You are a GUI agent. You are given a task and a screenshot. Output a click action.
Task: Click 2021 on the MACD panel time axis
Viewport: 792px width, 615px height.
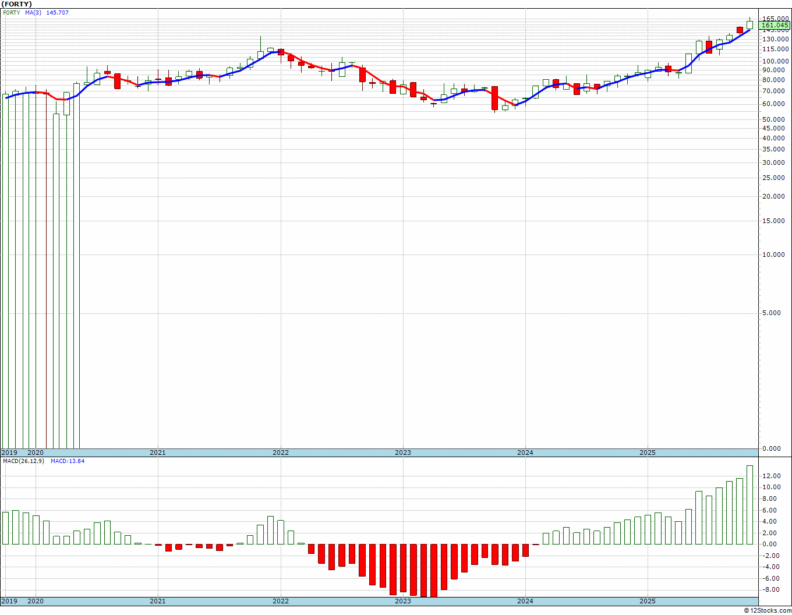click(158, 601)
